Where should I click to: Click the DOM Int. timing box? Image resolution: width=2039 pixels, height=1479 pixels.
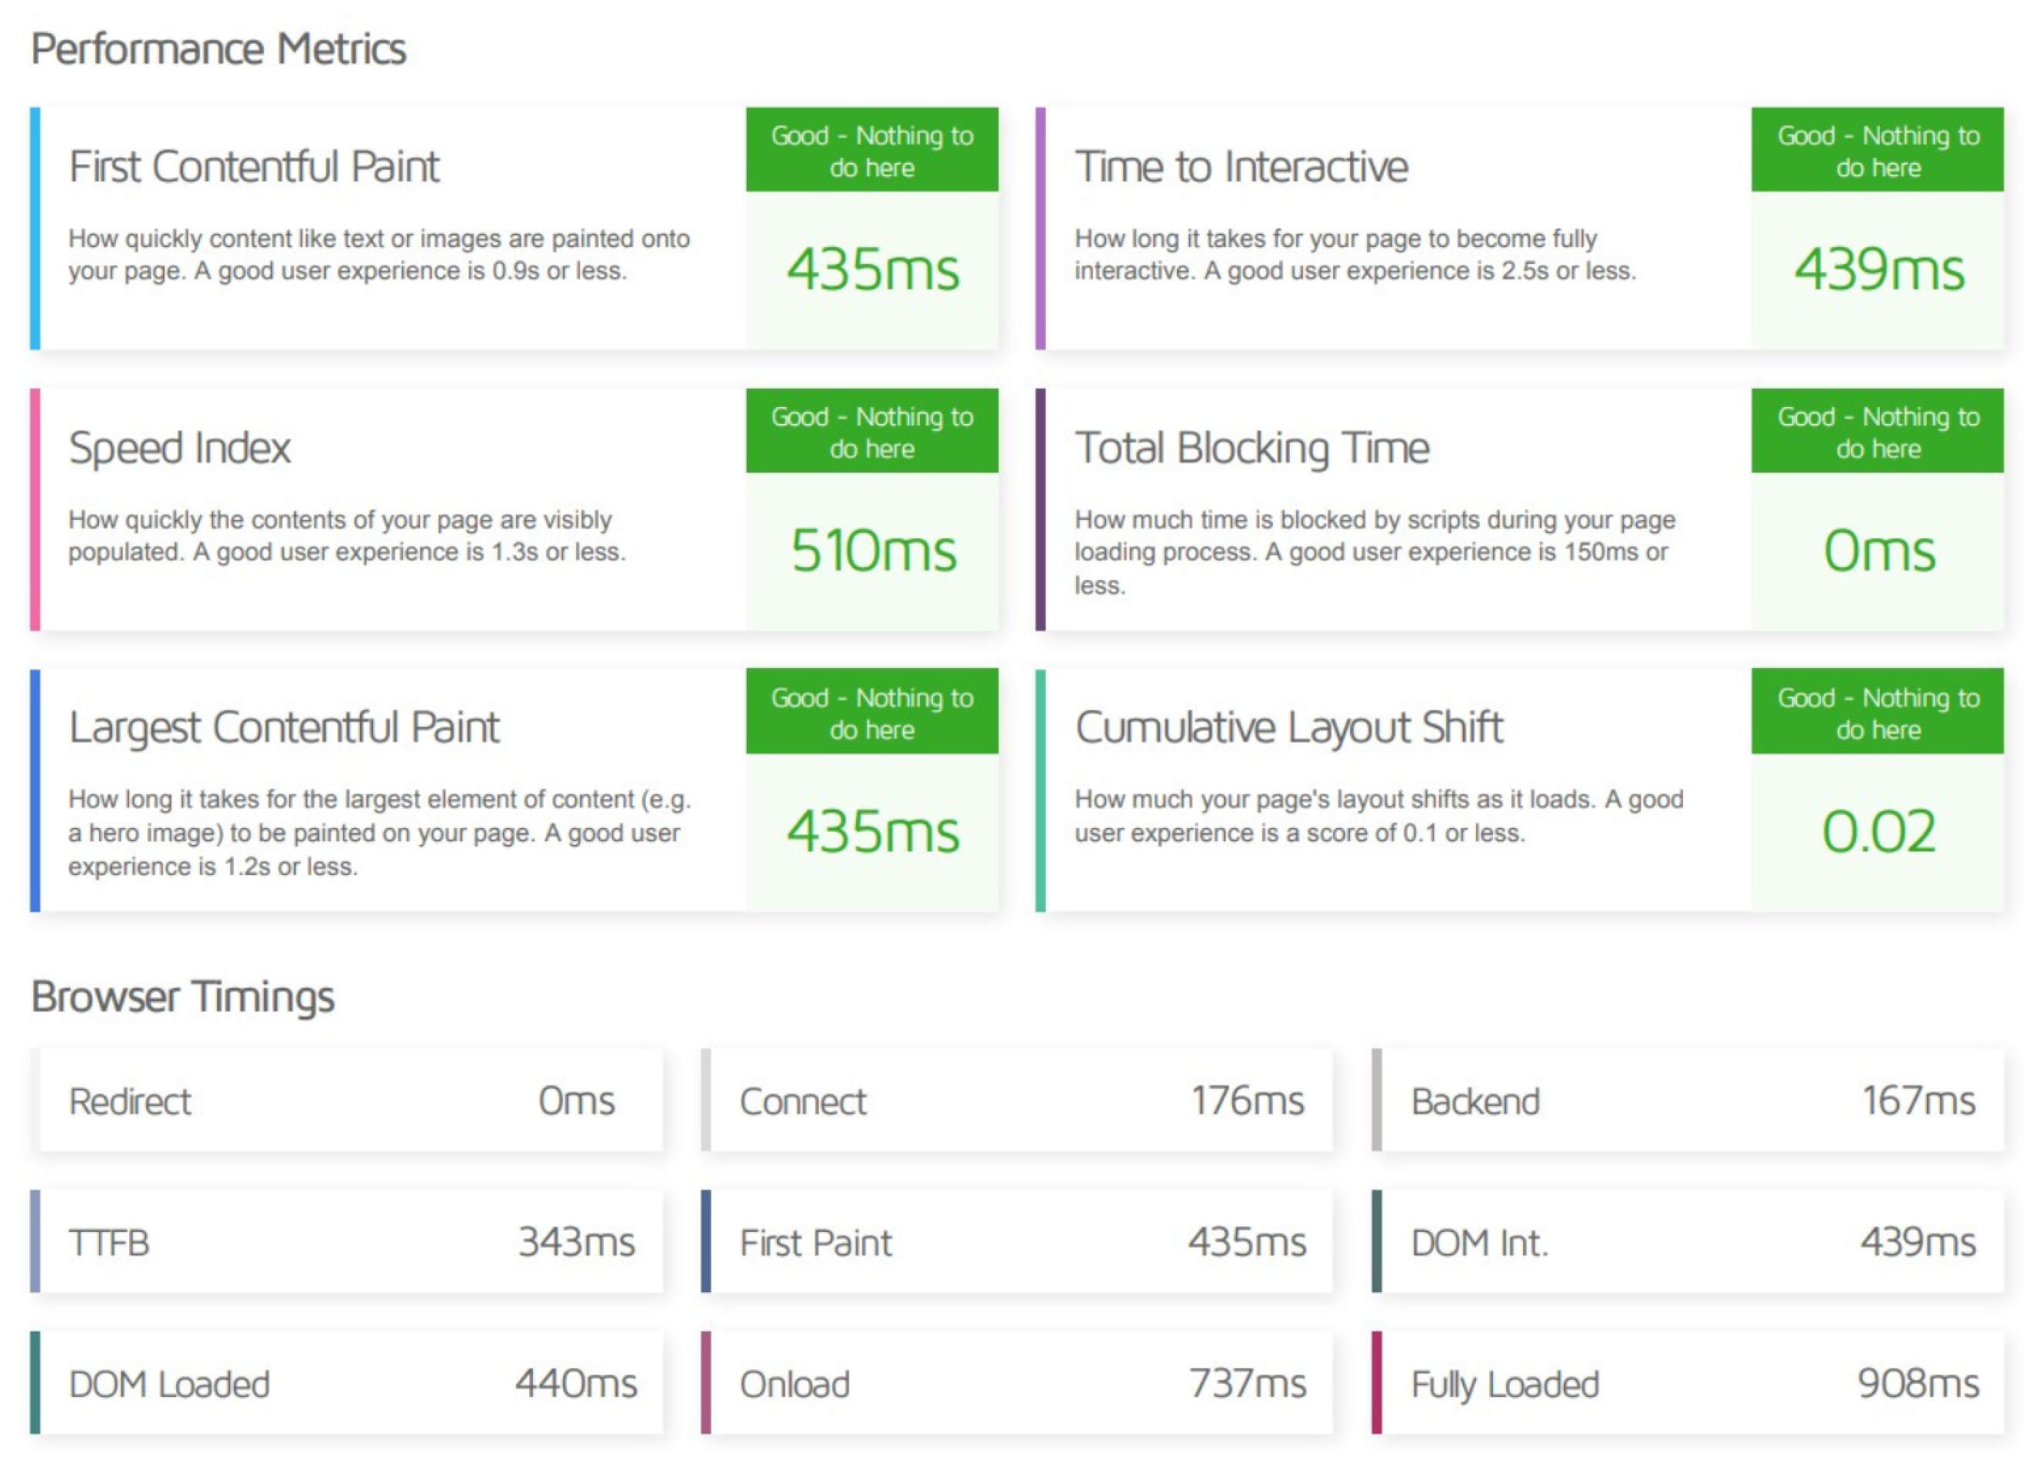[x=1690, y=1242]
